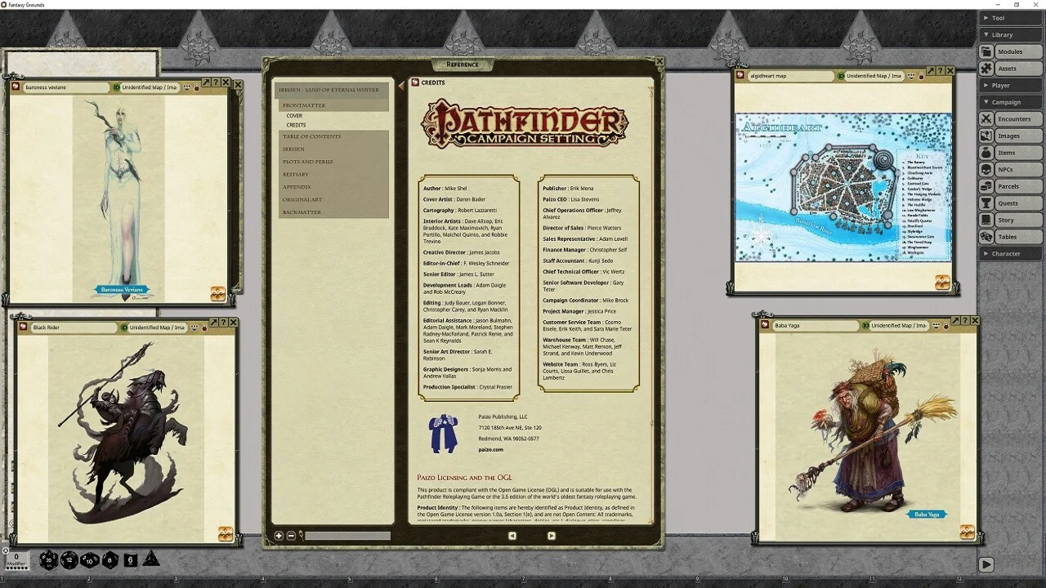
Task: Pick the d8 die
Action: tap(110, 560)
